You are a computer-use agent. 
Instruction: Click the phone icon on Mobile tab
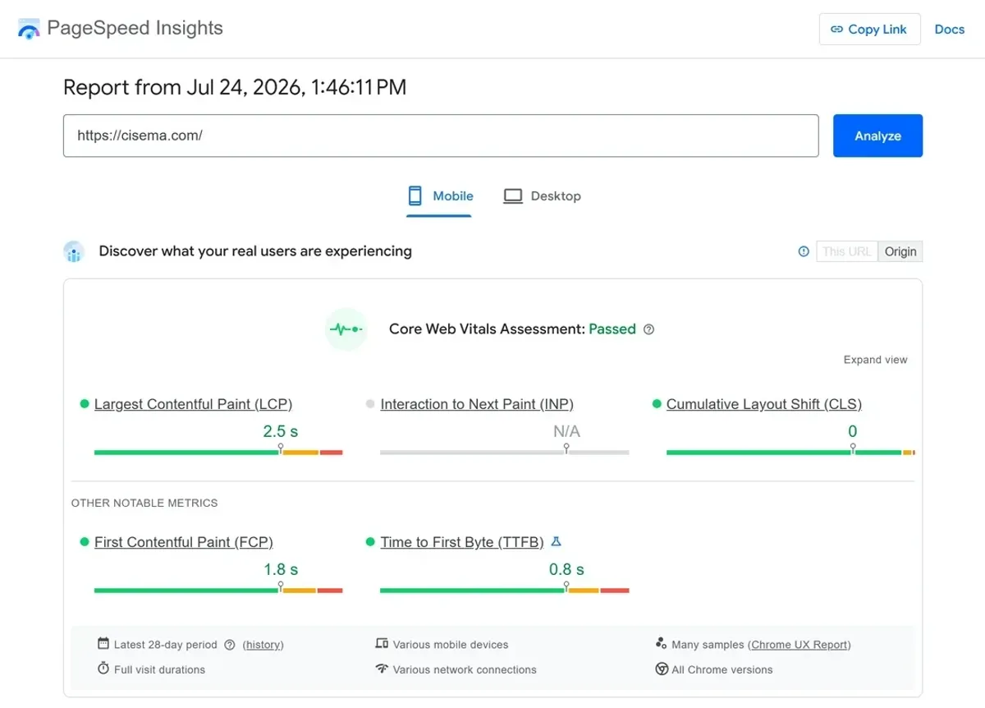pos(415,195)
